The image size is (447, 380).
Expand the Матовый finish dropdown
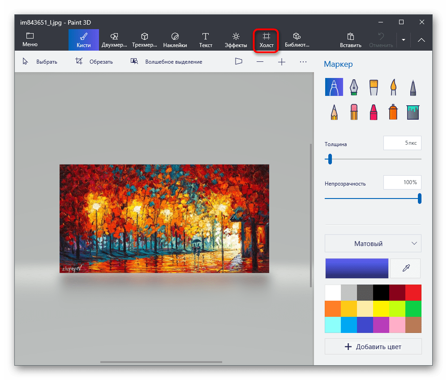373,243
